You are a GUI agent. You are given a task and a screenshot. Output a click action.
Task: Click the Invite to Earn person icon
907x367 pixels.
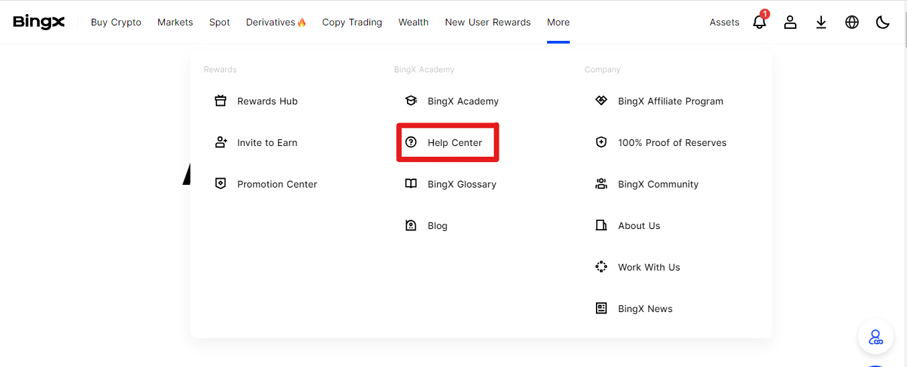(221, 143)
